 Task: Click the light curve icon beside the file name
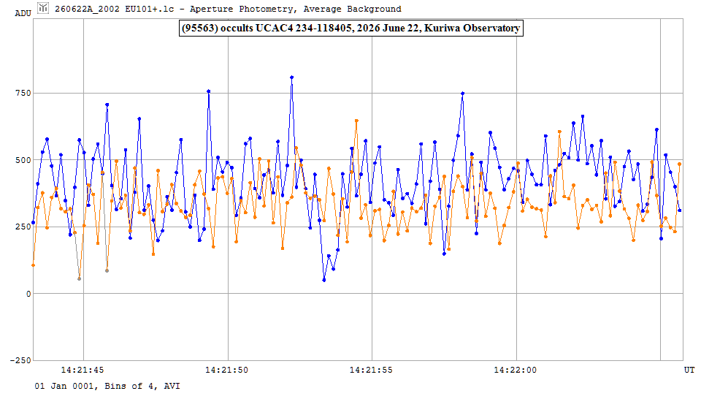43,7
